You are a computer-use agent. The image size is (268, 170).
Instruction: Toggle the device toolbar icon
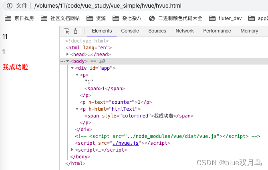77,31
